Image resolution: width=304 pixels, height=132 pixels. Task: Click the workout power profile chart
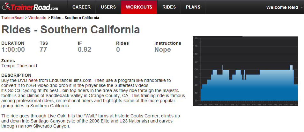pos(245,71)
